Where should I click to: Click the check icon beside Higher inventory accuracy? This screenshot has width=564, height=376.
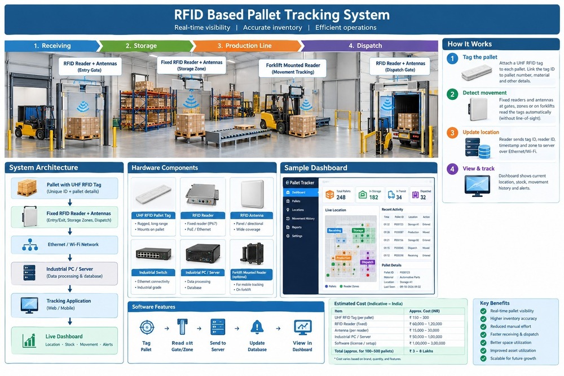click(483, 319)
